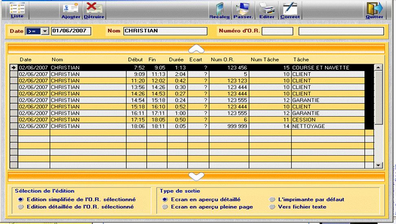Open the Date comparison operator dropdown
396x224 pixels.
pyautogui.click(x=45, y=31)
